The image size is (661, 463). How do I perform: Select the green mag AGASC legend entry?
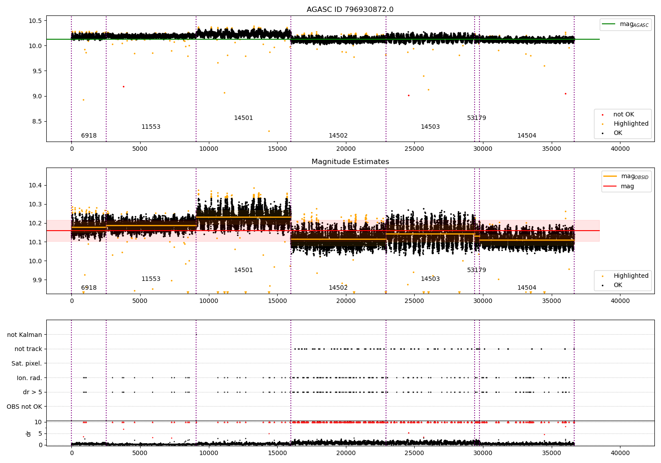click(626, 24)
